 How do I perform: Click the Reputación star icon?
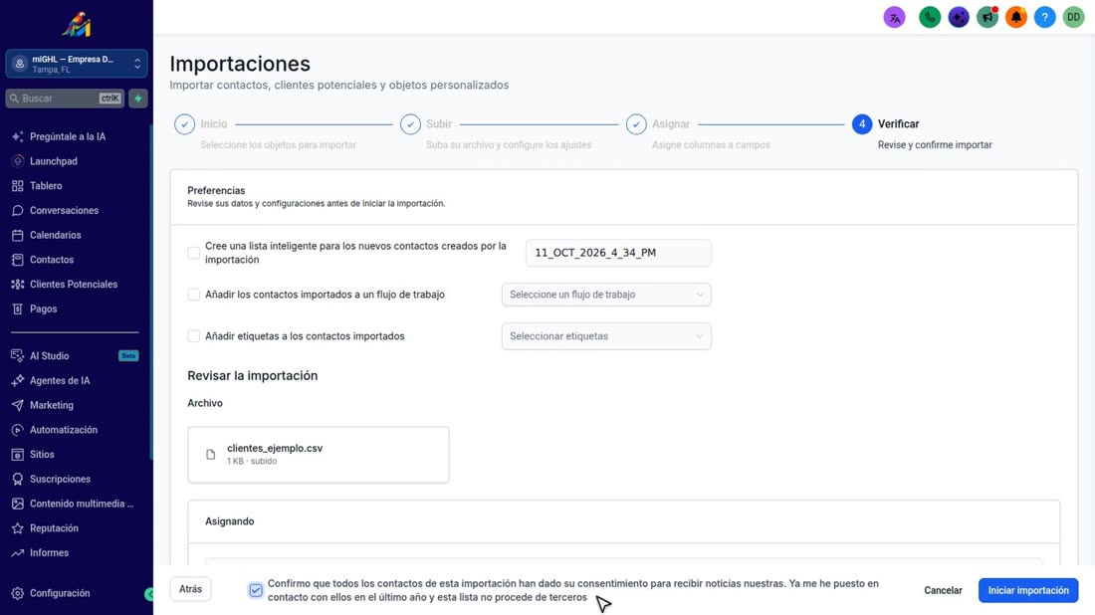pos(18,528)
